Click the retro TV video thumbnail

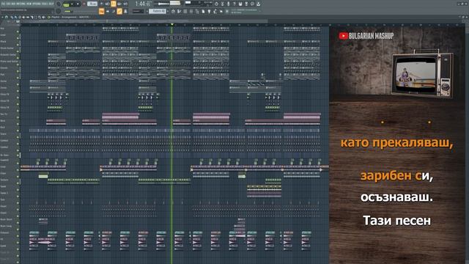(x=422, y=74)
